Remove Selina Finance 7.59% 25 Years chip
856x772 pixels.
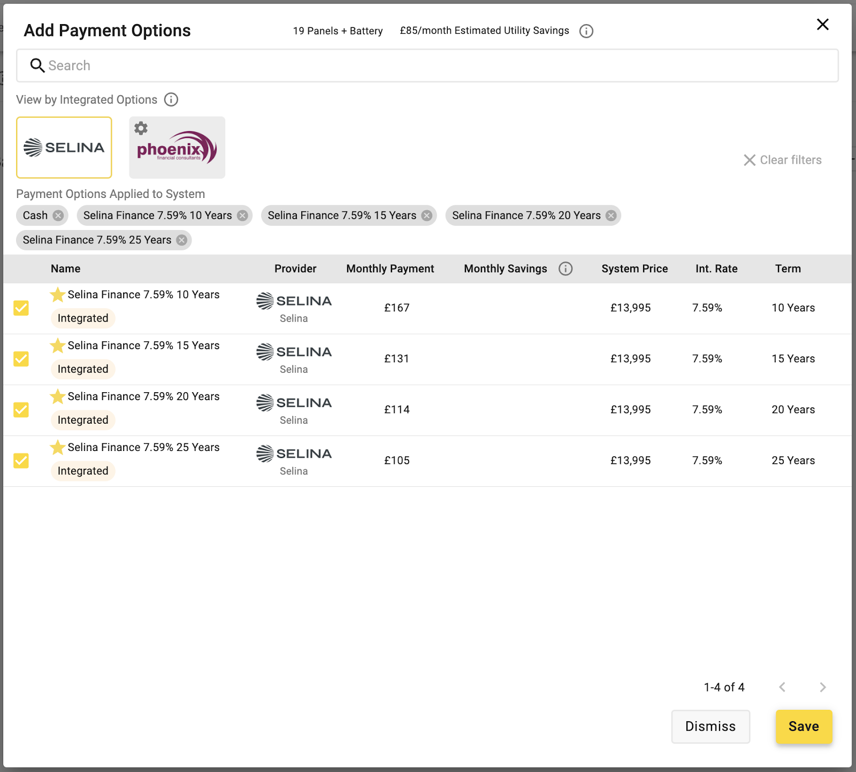(x=182, y=240)
